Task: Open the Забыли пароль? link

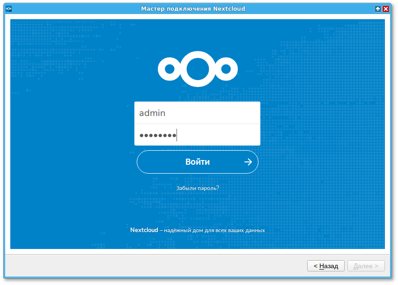Action: click(198, 188)
